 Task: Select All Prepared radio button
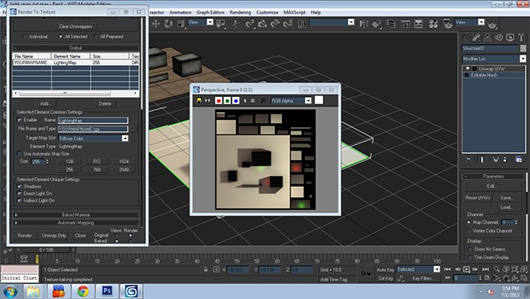pyautogui.click(x=96, y=36)
